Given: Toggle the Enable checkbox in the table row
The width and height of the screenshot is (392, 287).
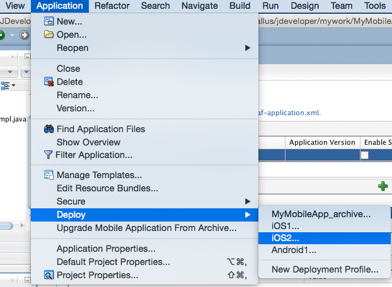Looking at the screenshot, I should click(x=365, y=155).
